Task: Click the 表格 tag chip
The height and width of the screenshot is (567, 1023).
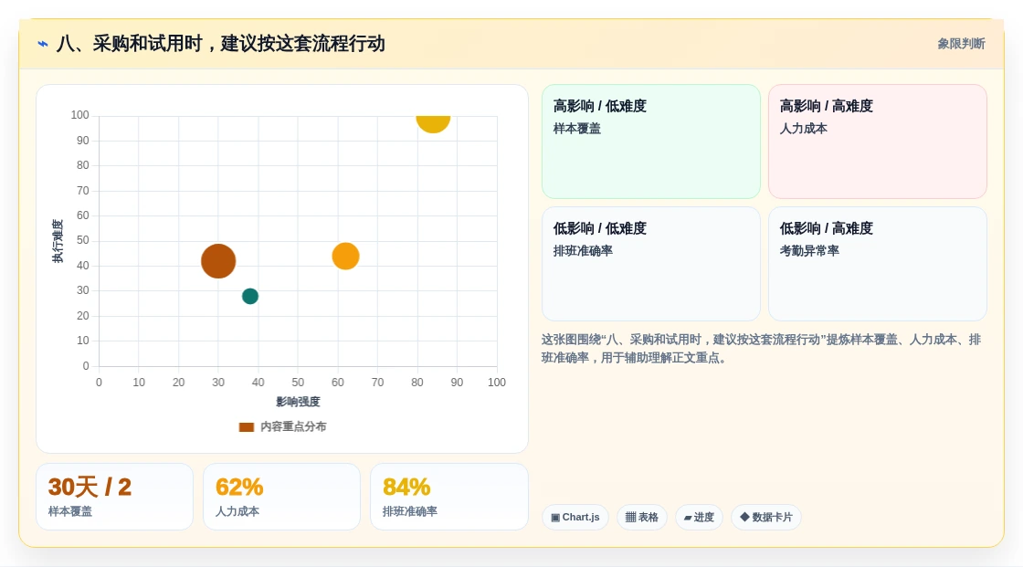Action: point(642,518)
